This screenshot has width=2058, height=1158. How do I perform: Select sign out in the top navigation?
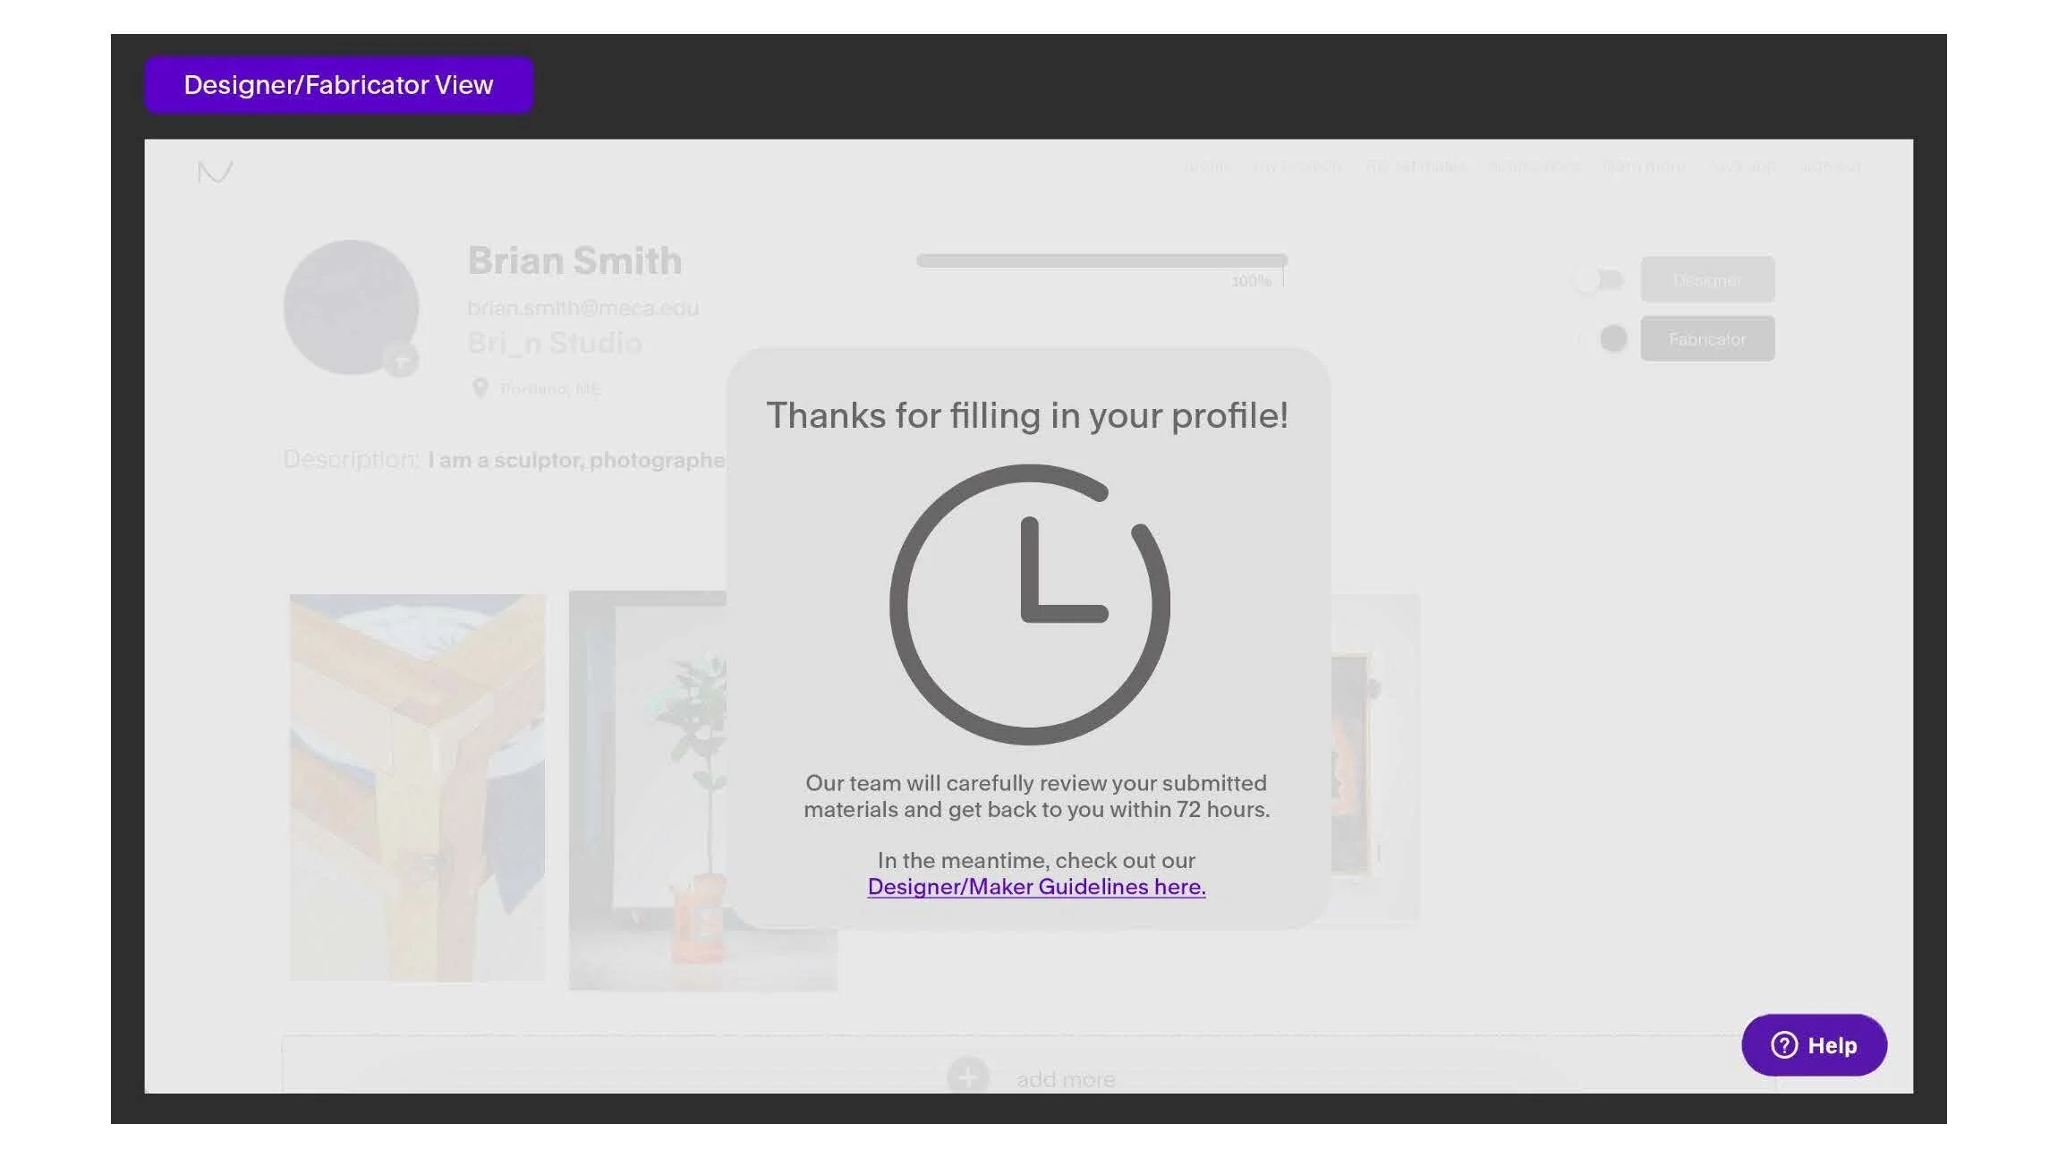1831,166
